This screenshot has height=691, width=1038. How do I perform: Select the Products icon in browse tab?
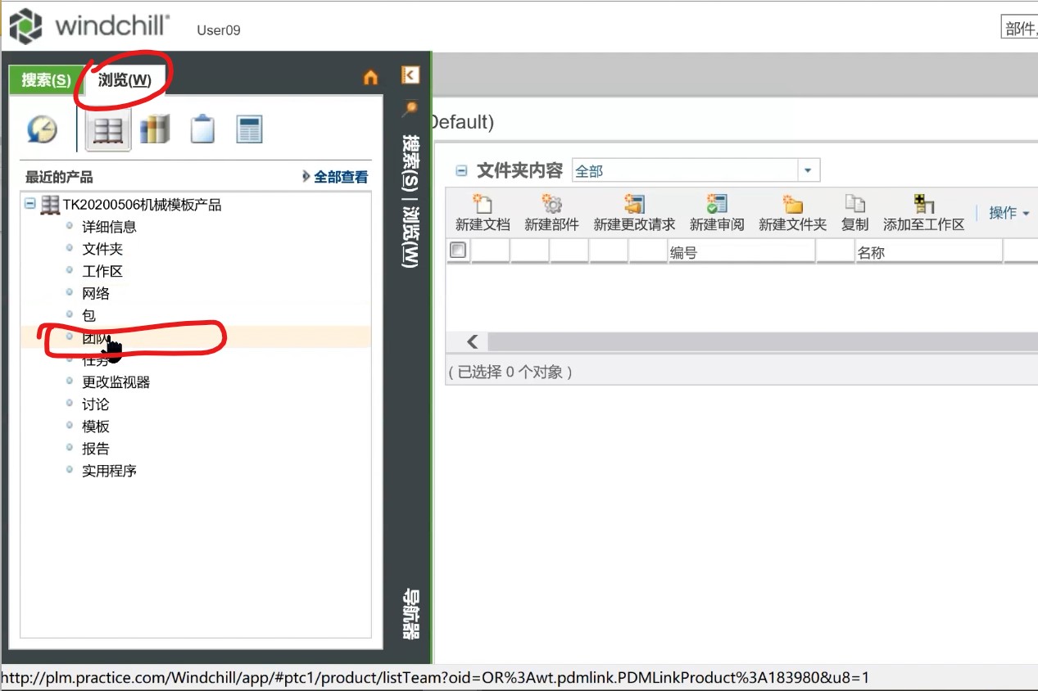click(x=108, y=129)
